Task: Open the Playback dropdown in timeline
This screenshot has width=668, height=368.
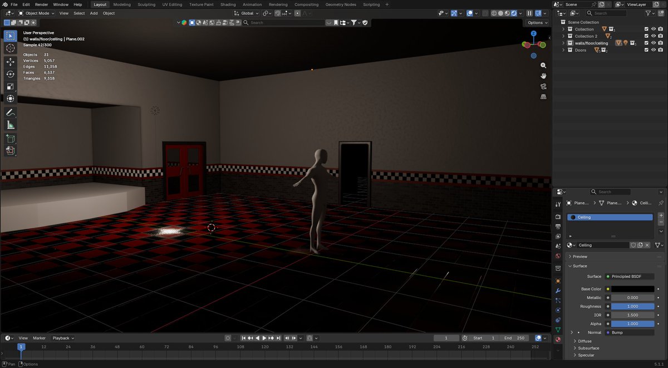Action: pos(63,338)
